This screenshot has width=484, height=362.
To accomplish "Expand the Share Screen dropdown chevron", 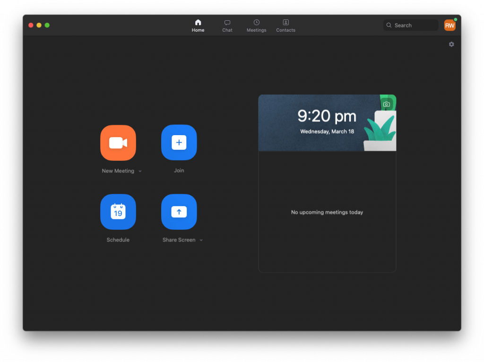I will pos(201,240).
